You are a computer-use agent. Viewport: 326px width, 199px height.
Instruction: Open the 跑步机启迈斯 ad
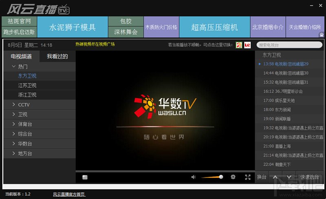click(x=19, y=32)
